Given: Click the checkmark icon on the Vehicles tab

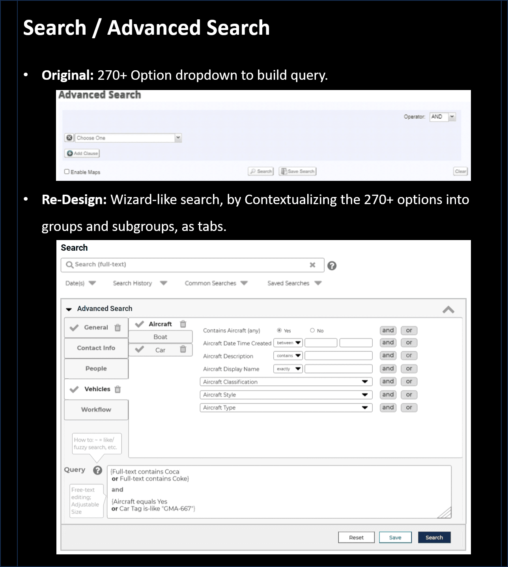Looking at the screenshot, I should click(x=74, y=389).
